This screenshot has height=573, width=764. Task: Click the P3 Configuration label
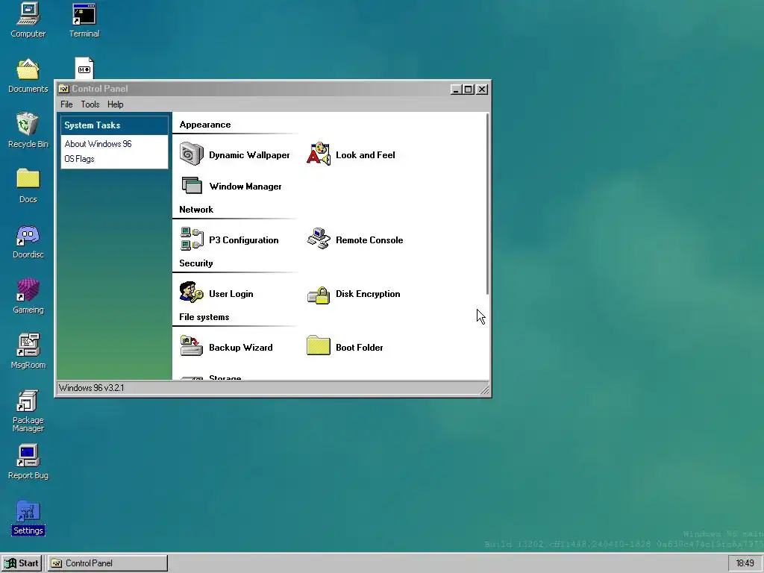[244, 239]
